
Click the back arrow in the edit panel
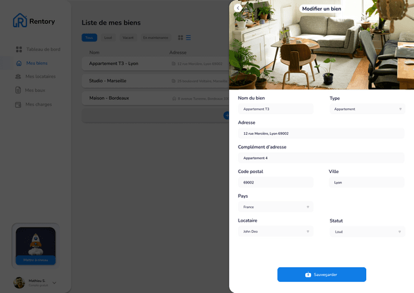pyautogui.click(x=237, y=8)
